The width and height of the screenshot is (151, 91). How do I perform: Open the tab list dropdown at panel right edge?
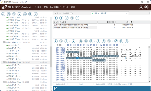pyautogui.click(x=149, y=13)
